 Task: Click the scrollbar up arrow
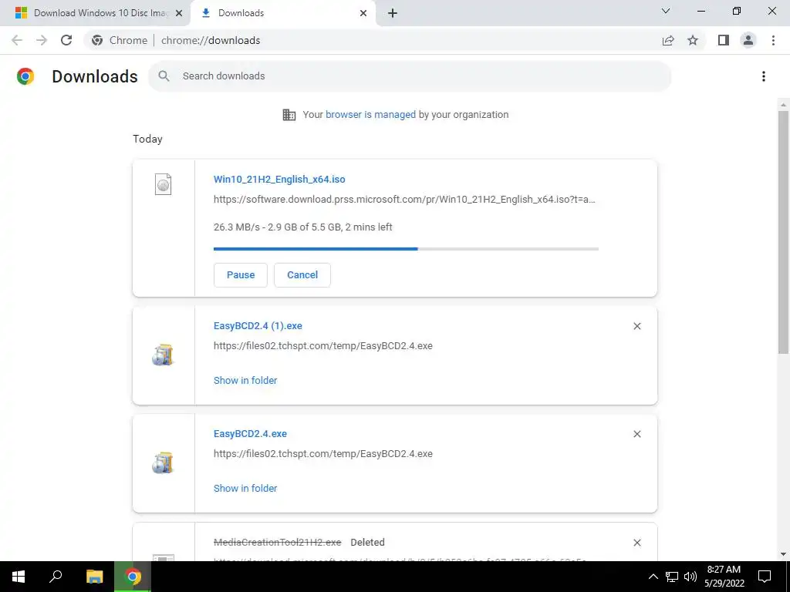pyautogui.click(x=784, y=105)
